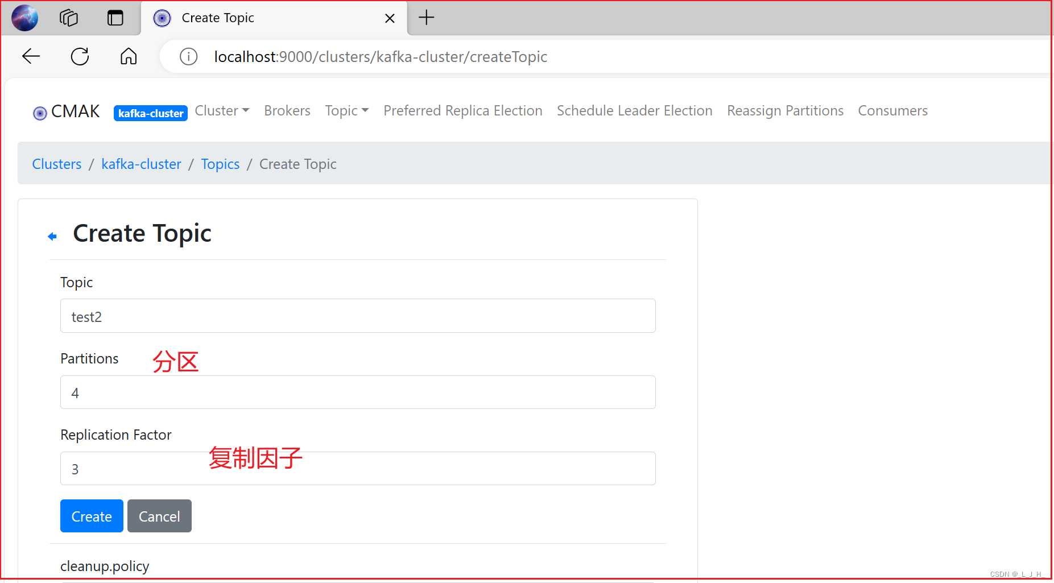
Task: Click the browser workspaces icon at top left
Action: click(68, 18)
